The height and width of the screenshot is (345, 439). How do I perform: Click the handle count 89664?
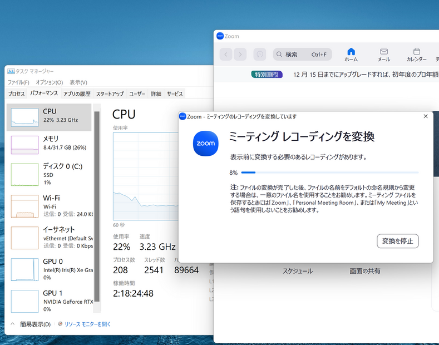[186, 270]
